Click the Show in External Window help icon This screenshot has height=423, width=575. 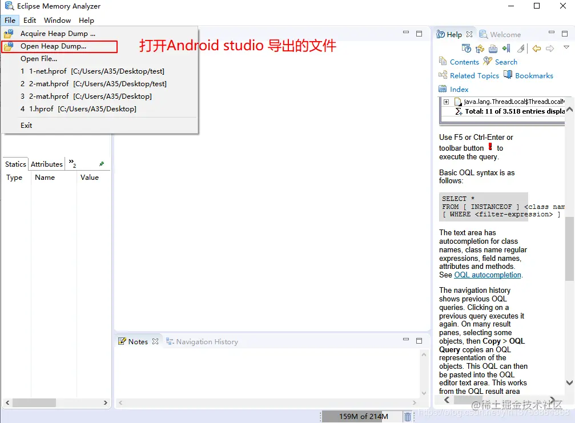pyautogui.click(x=467, y=49)
